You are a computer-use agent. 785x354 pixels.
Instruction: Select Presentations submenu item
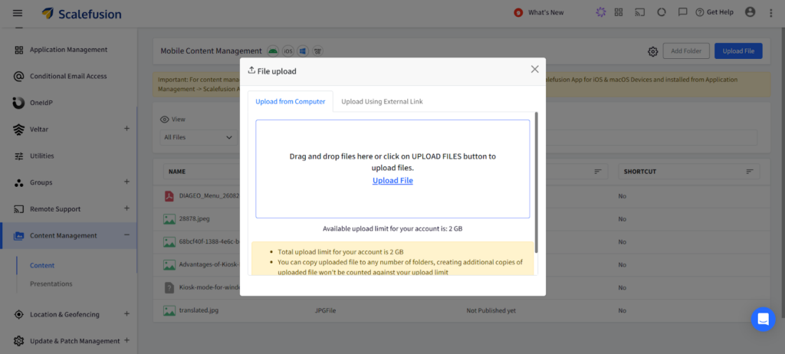(51, 284)
